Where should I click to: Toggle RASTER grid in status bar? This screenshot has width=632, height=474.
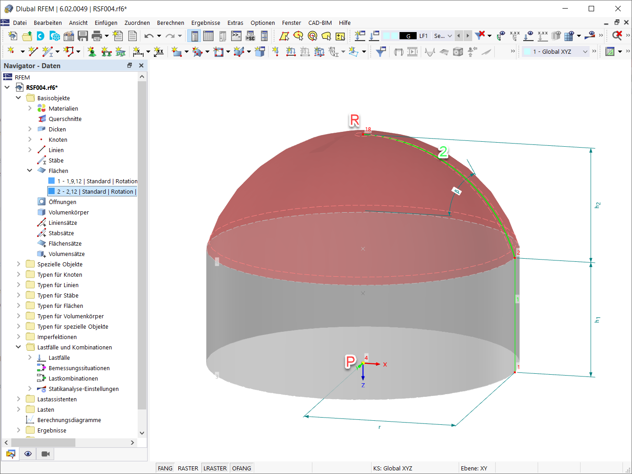[188, 468]
